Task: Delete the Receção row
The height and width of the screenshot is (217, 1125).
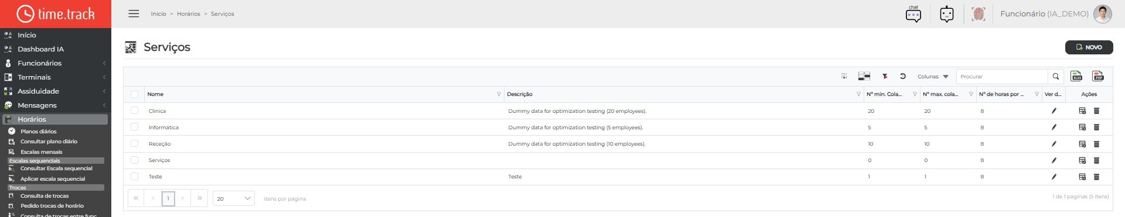Action: [x=1096, y=143]
